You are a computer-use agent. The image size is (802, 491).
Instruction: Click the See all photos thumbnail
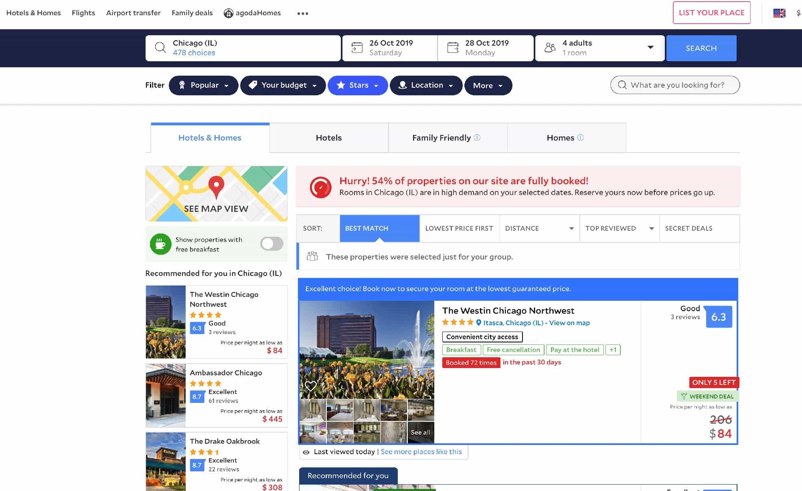coord(420,432)
